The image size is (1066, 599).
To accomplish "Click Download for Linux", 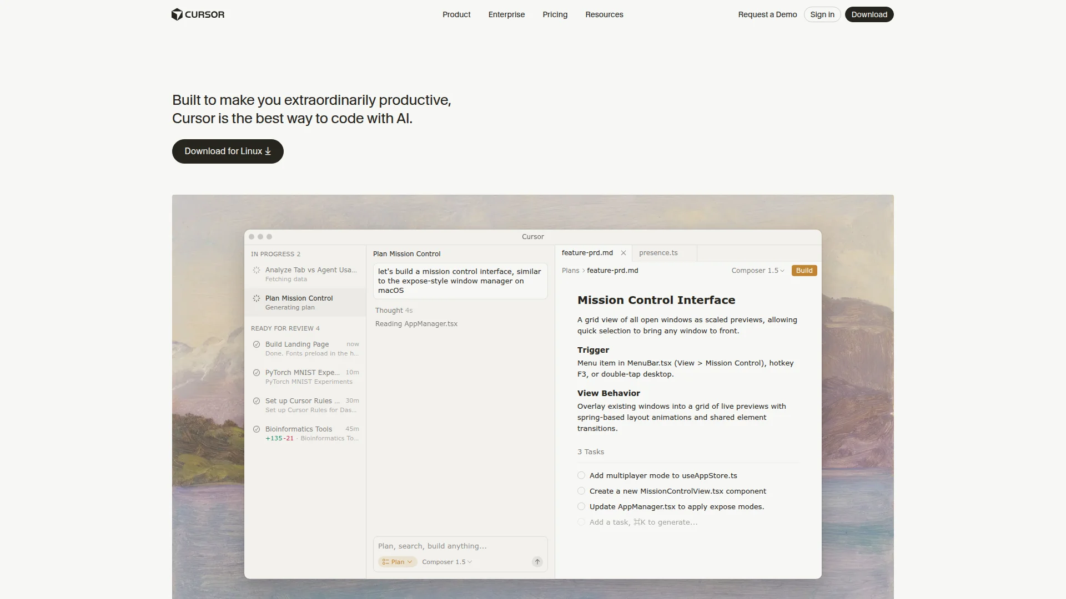I will (227, 151).
